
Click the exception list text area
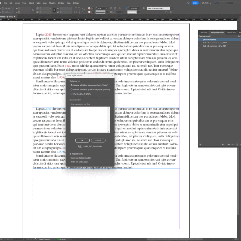tap(89, 120)
